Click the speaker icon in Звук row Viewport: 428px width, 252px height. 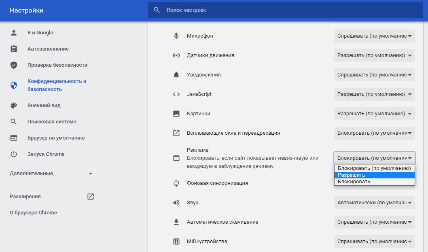[176, 203]
